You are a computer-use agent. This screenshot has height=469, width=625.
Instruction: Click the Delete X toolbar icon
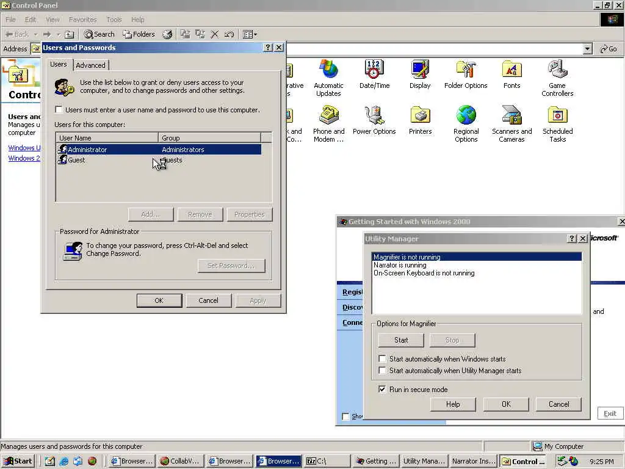(214, 34)
